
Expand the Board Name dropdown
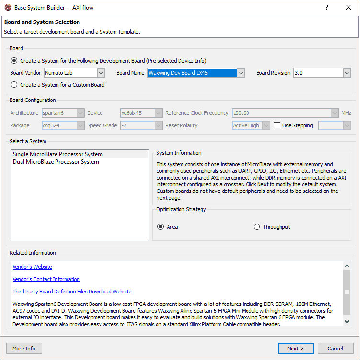tap(241, 73)
